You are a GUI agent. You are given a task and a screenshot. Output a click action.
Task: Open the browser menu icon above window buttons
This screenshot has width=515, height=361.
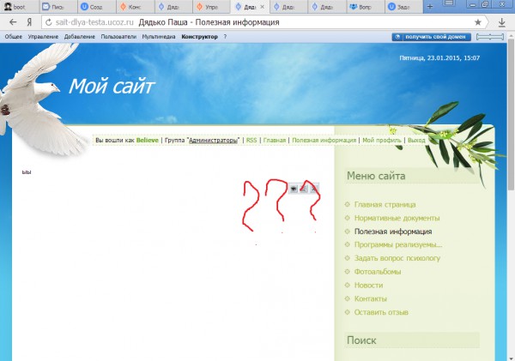coord(449,3)
